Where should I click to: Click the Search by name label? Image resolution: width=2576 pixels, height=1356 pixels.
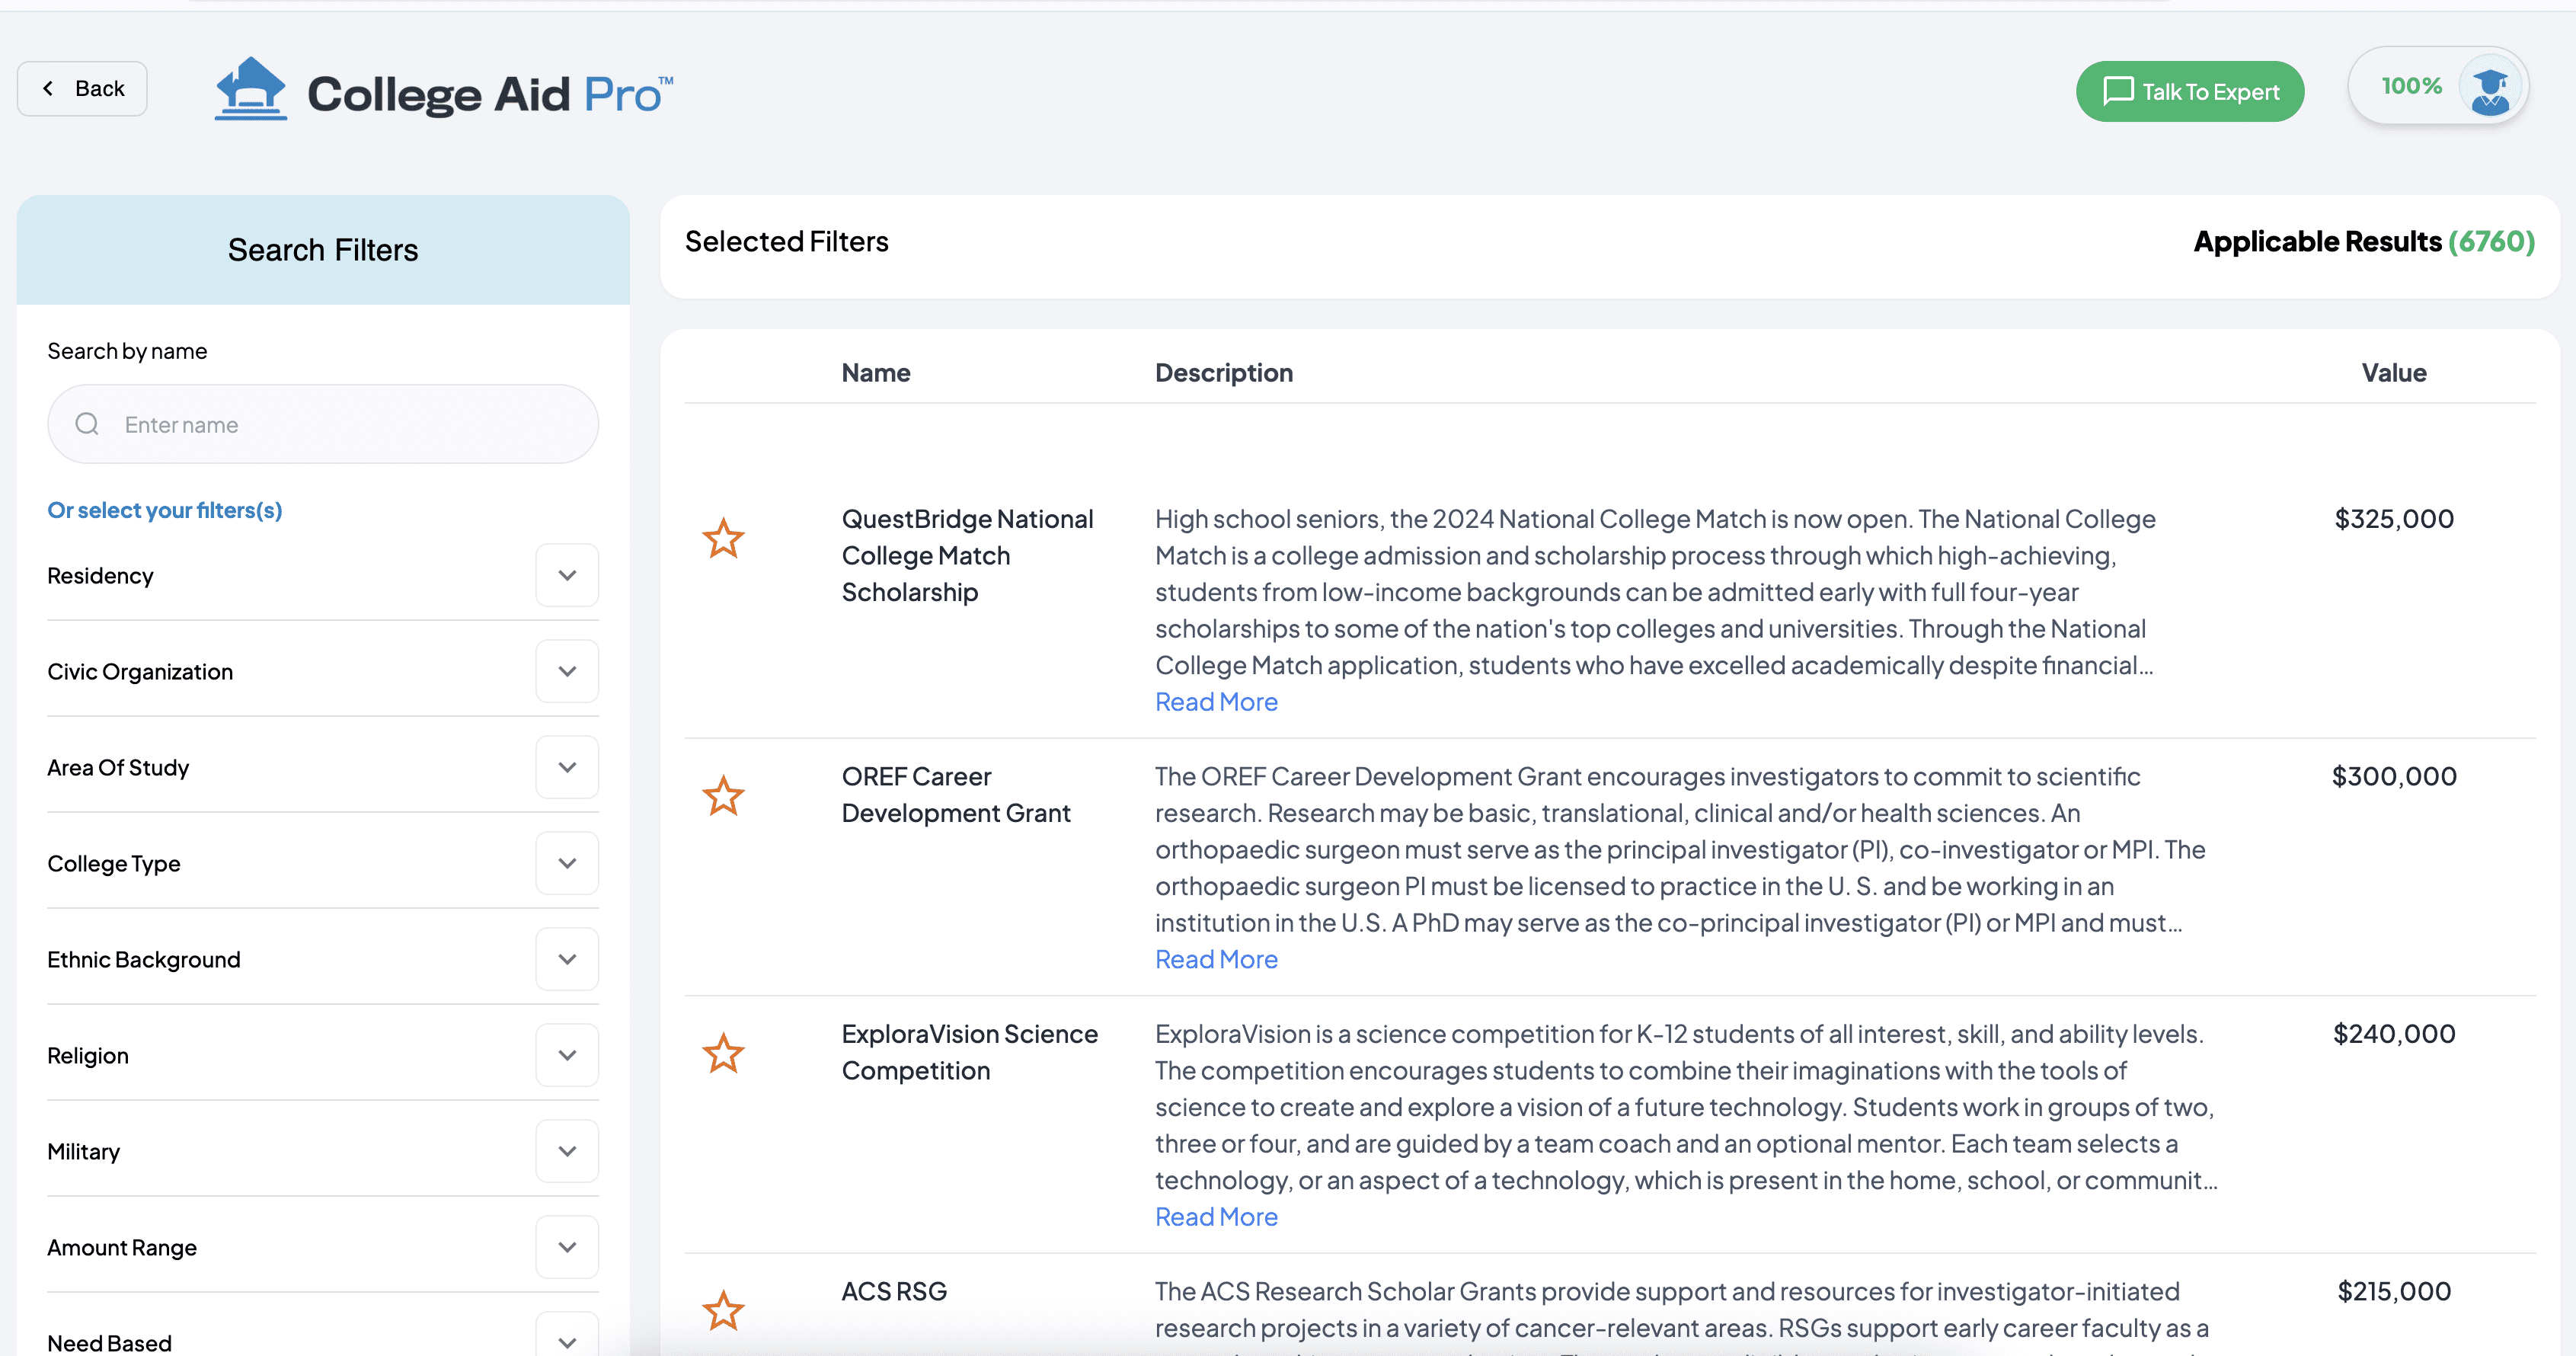click(127, 351)
